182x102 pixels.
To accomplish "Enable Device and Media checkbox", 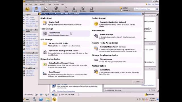I will [x=24, y=49].
